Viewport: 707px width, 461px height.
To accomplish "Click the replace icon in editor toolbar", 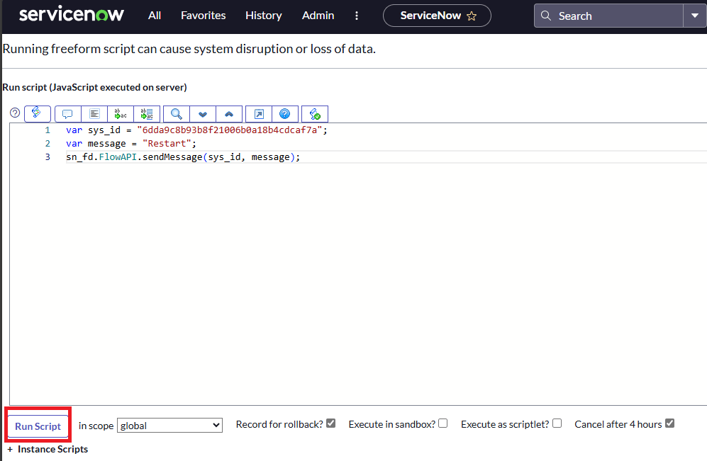I will pos(121,114).
